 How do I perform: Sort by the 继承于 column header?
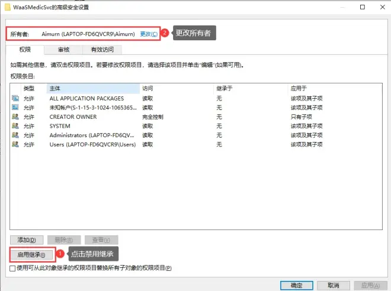pyautogui.click(x=251, y=88)
